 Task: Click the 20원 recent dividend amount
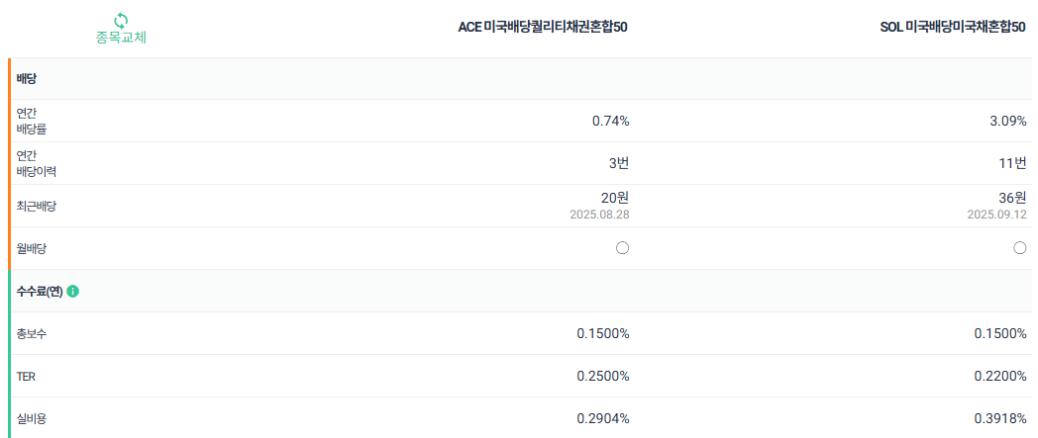coord(616,197)
